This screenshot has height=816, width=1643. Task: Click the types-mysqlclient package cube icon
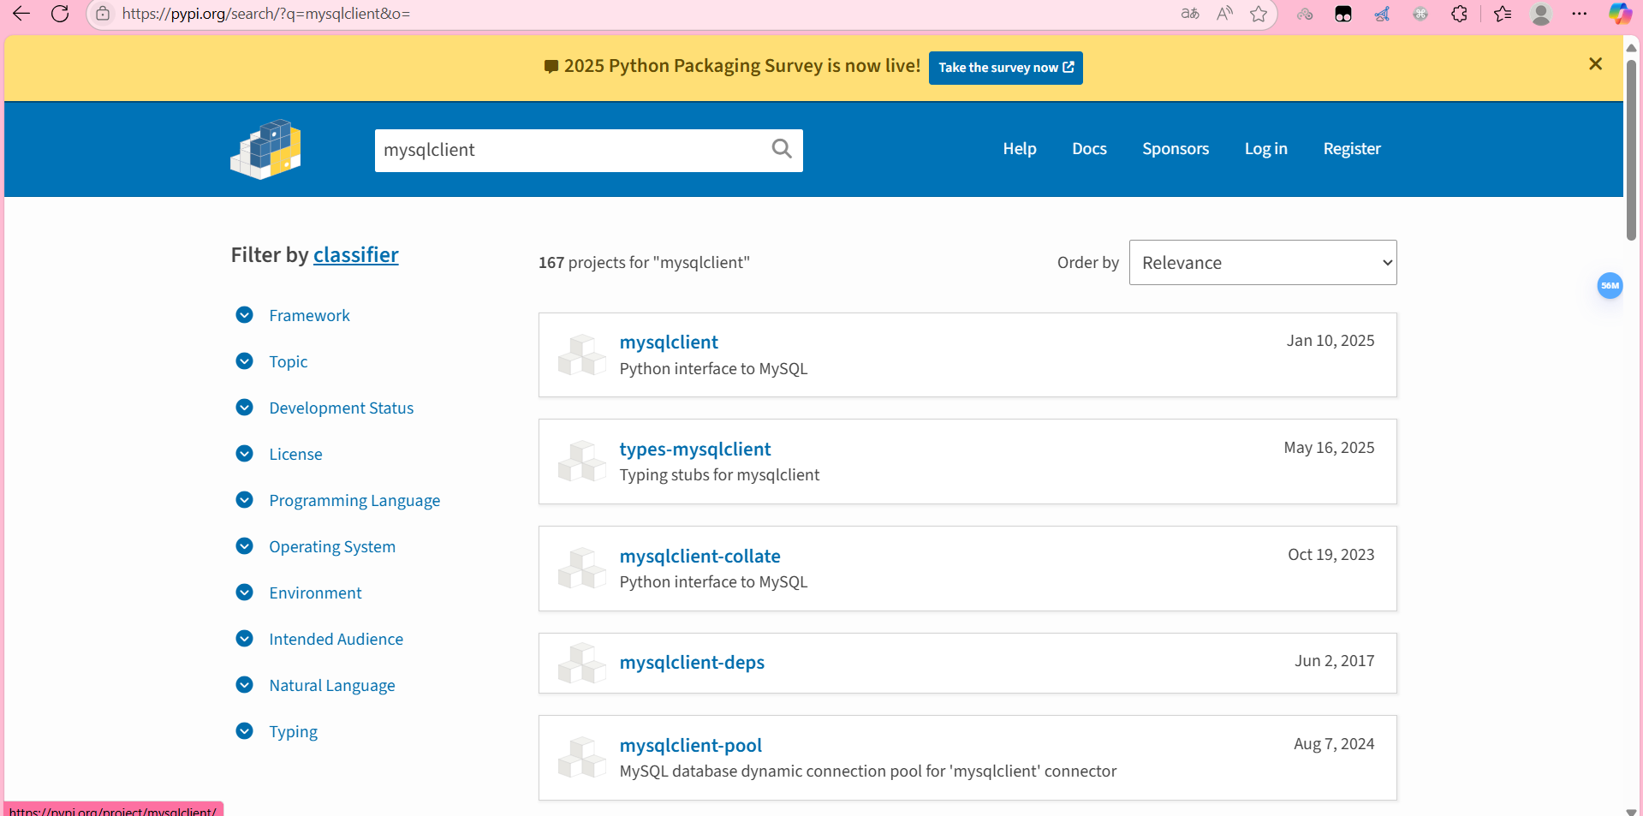582,462
